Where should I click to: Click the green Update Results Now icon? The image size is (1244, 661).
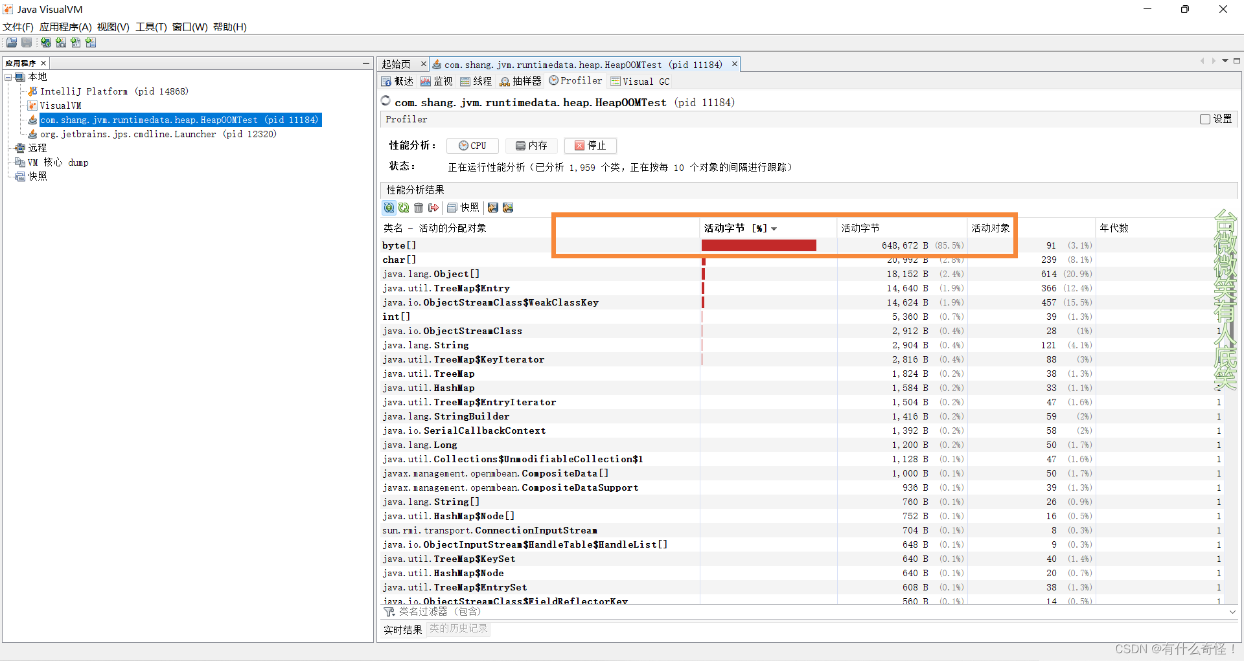(404, 208)
